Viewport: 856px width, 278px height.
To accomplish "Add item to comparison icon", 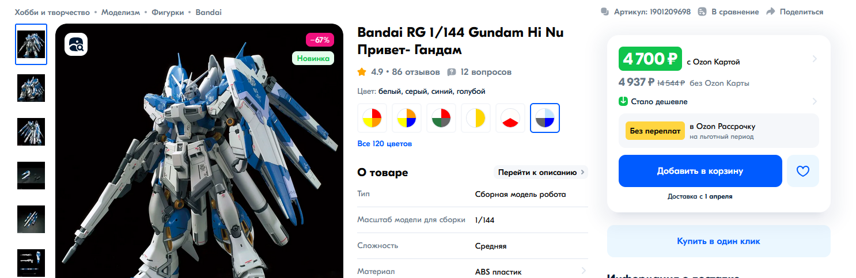I will pyautogui.click(x=702, y=12).
